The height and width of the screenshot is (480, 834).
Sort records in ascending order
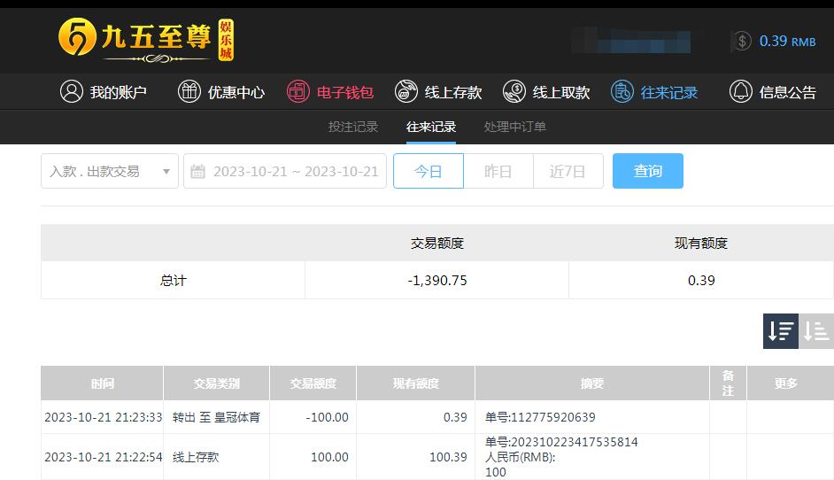click(816, 331)
